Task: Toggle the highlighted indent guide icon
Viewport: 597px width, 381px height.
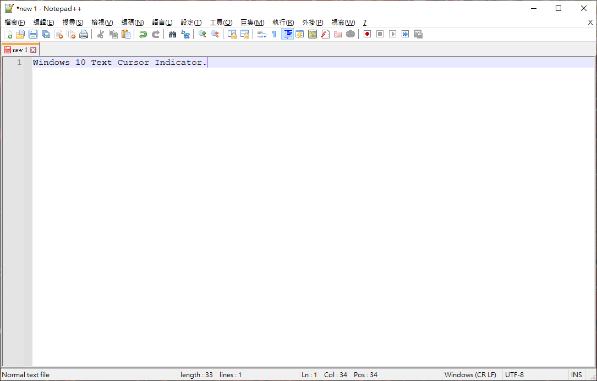Action: pyautogui.click(x=287, y=34)
